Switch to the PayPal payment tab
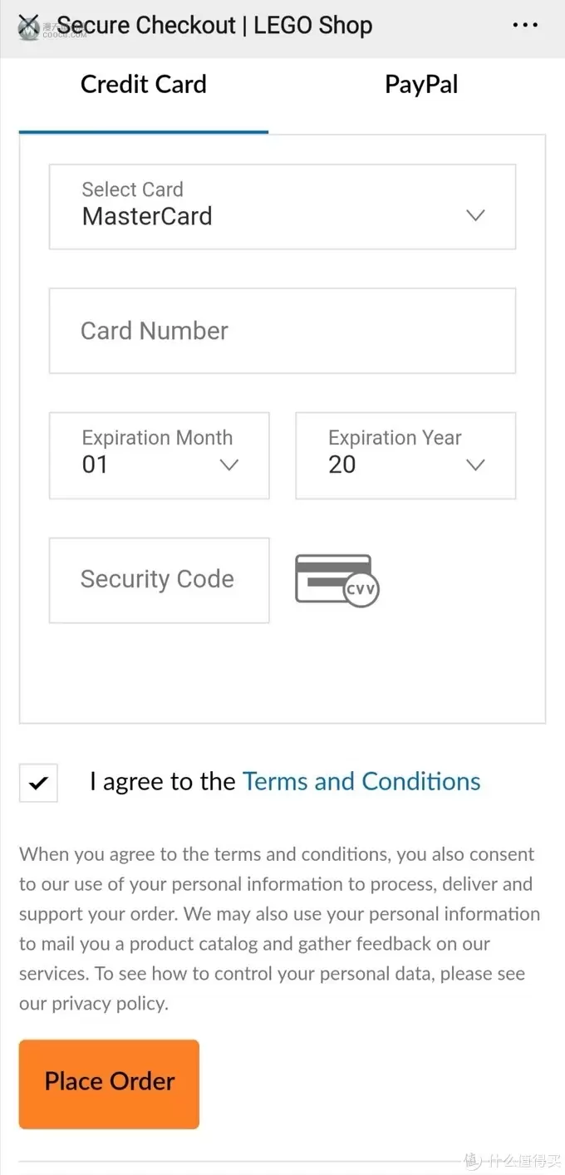Image resolution: width=565 pixels, height=1175 pixels. pyautogui.click(x=421, y=85)
